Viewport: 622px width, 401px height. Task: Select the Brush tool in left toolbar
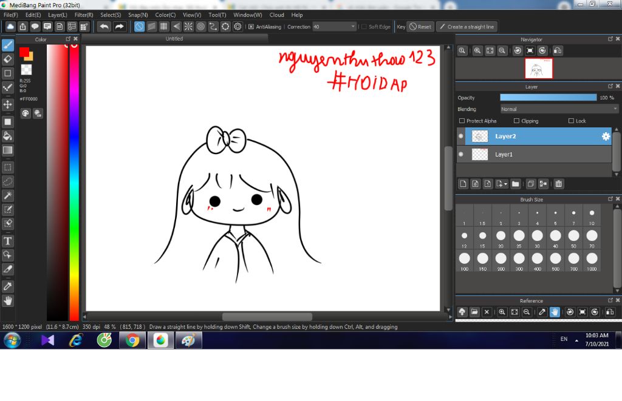click(x=8, y=45)
